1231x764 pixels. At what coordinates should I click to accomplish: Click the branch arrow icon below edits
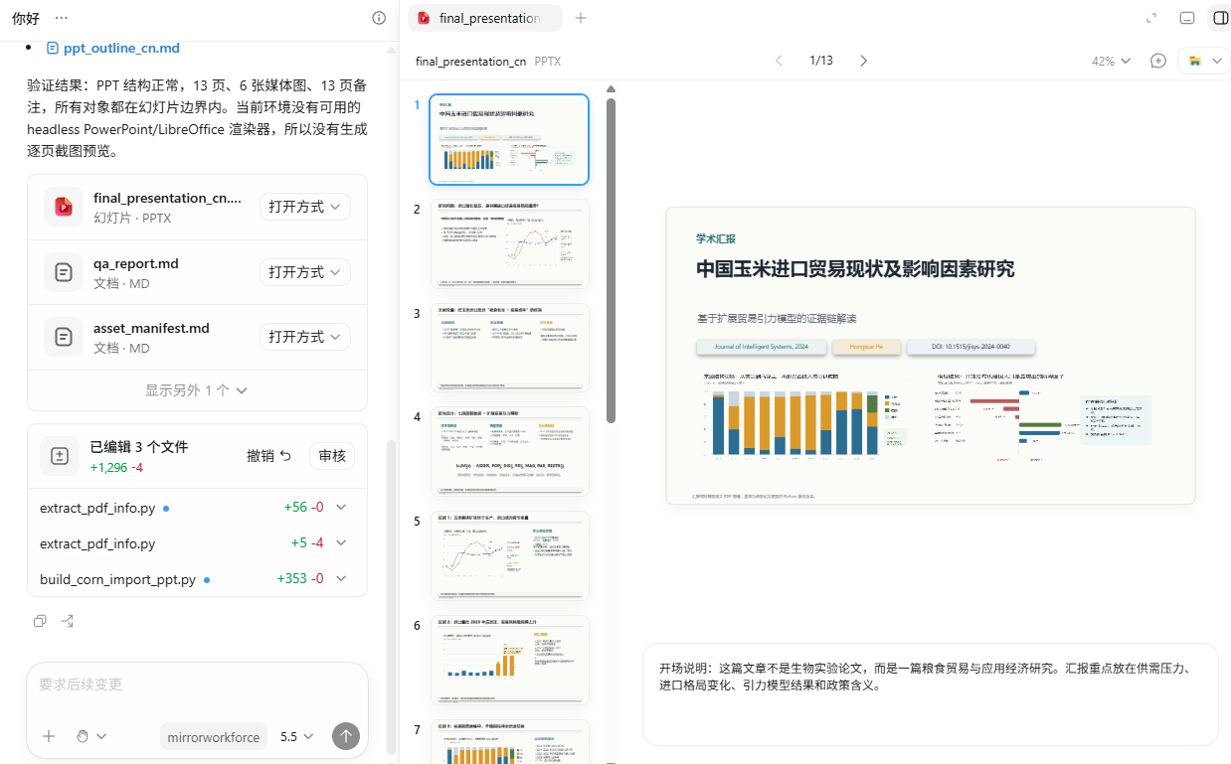[x=68, y=621]
